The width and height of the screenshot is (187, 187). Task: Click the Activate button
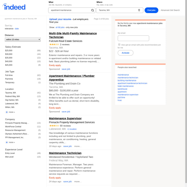click(125, 53)
